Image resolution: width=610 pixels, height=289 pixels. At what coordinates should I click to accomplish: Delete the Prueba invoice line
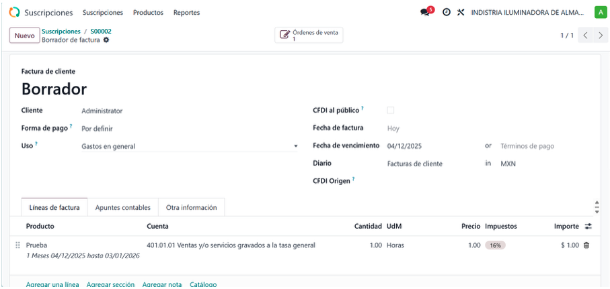[x=586, y=245]
